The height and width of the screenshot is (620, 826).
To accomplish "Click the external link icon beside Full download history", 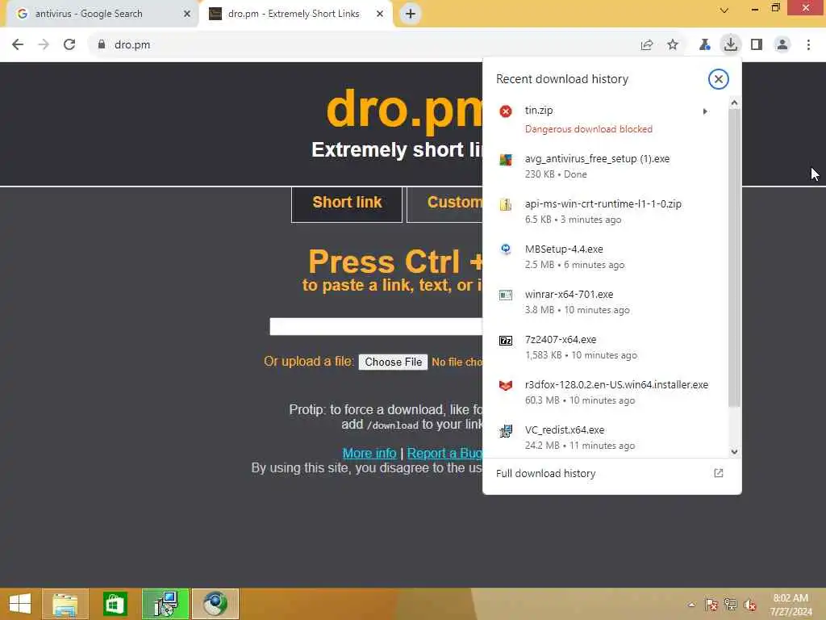I will (718, 473).
